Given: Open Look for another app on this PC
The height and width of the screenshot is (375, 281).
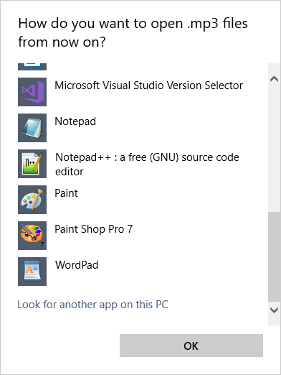Looking at the screenshot, I should (92, 305).
